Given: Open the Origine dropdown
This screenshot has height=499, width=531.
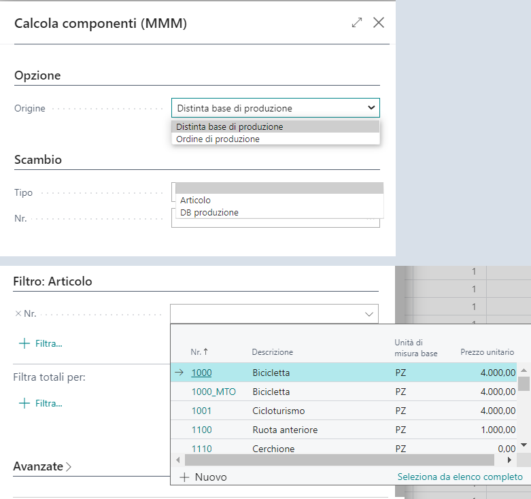Looking at the screenshot, I should (371, 108).
